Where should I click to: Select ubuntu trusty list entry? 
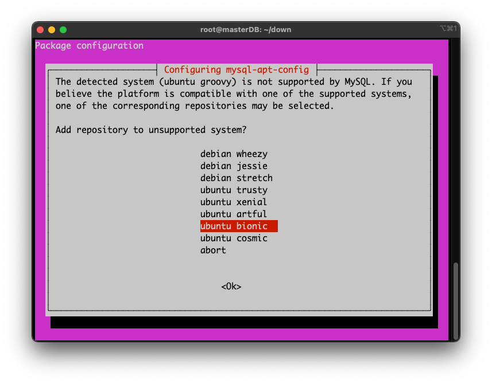(234, 190)
